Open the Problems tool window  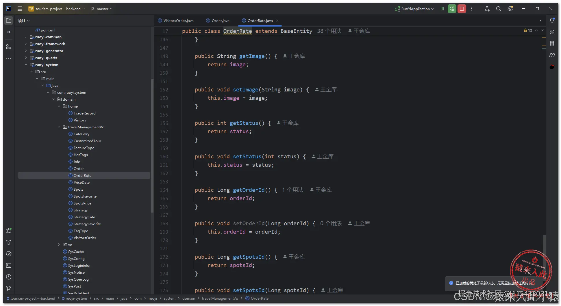coord(9,277)
